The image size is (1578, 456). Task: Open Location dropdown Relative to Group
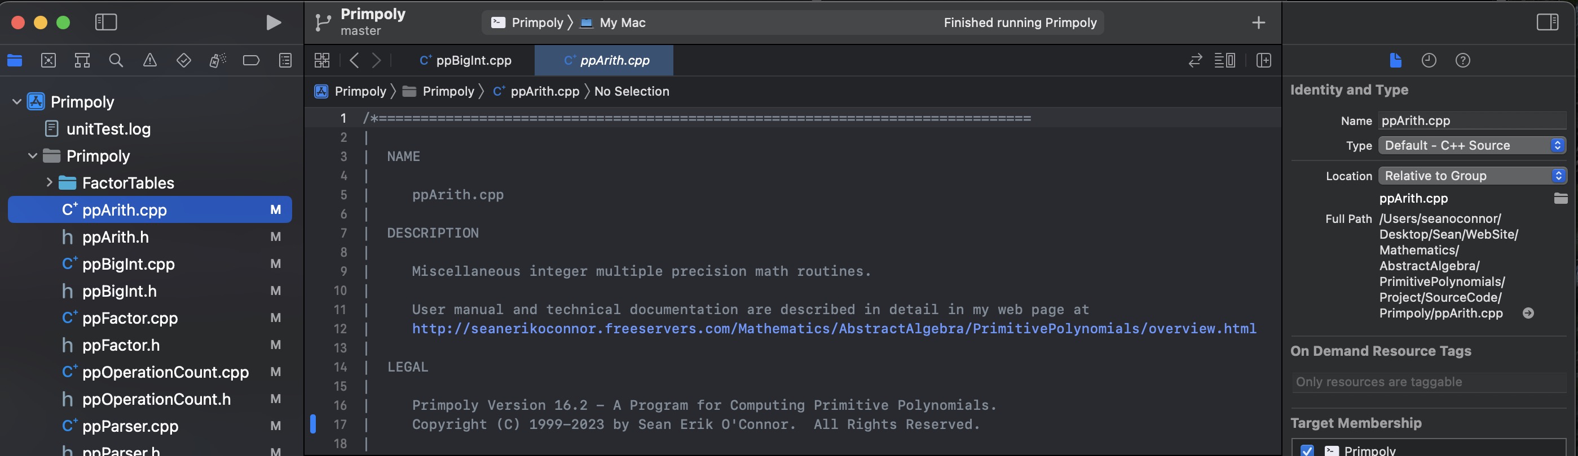tap(1471, 176)
